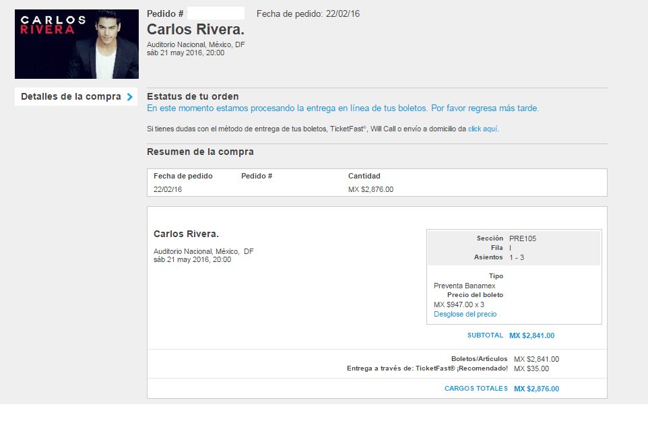Click the Boletos/Artículos amount MX $2,841.00
Screen dimensions: 648x421
point(536,359)
